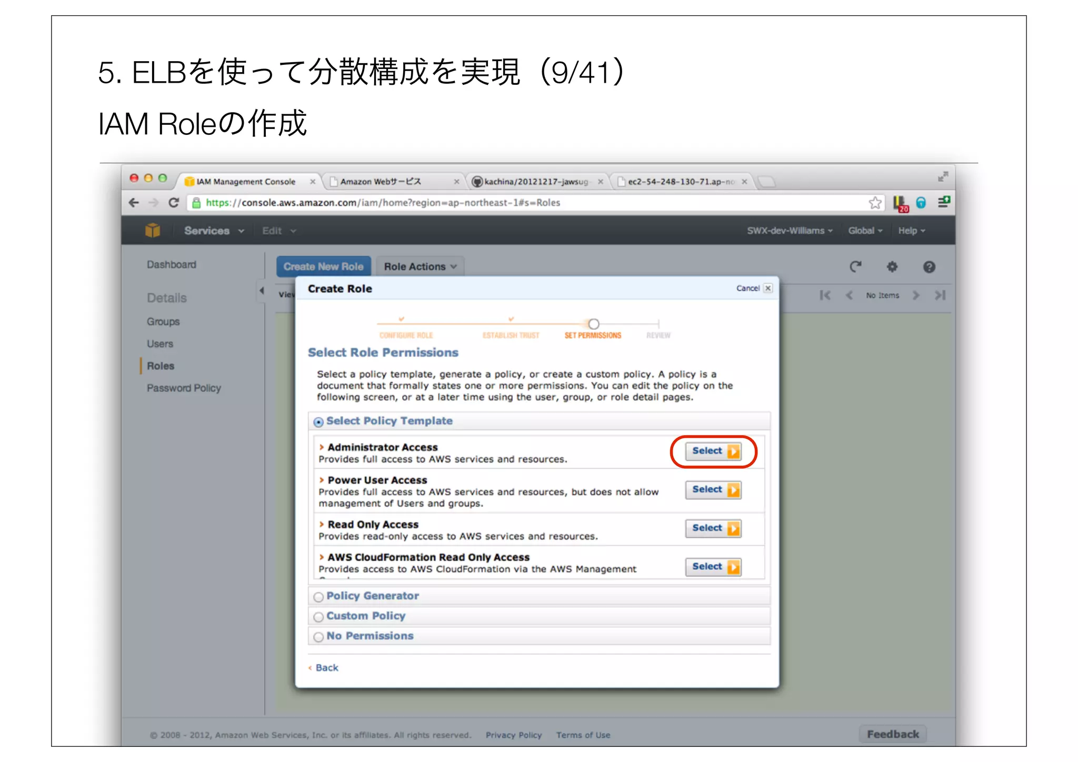Image resolution: width=1078 pixels, height=762 pixels.
Task: Open Groups in the sidebar
Action: pyautogui.click(x=163, y=322)
